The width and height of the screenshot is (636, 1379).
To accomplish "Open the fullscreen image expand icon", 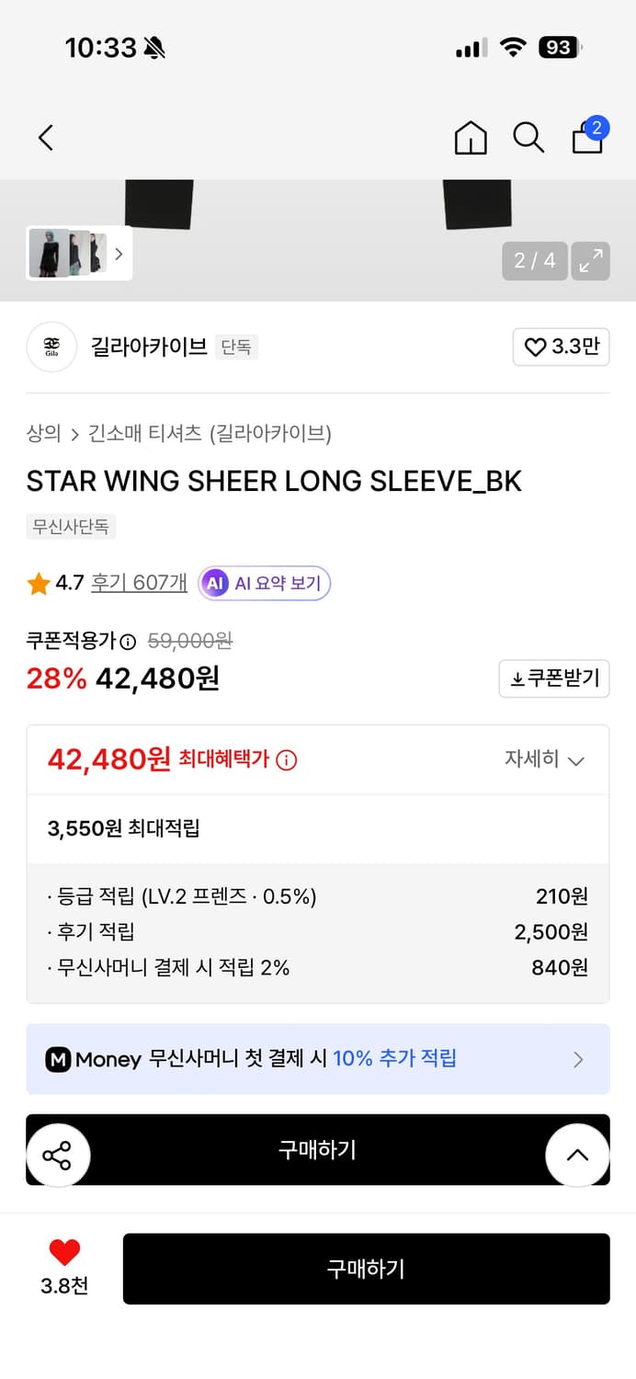I will 591,261.
